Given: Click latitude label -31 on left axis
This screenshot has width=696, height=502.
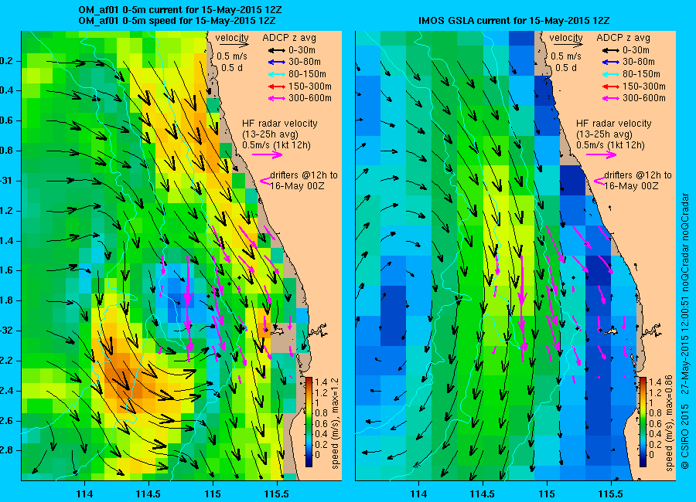Looking at the screenshot, I should [x=6, y=181].
